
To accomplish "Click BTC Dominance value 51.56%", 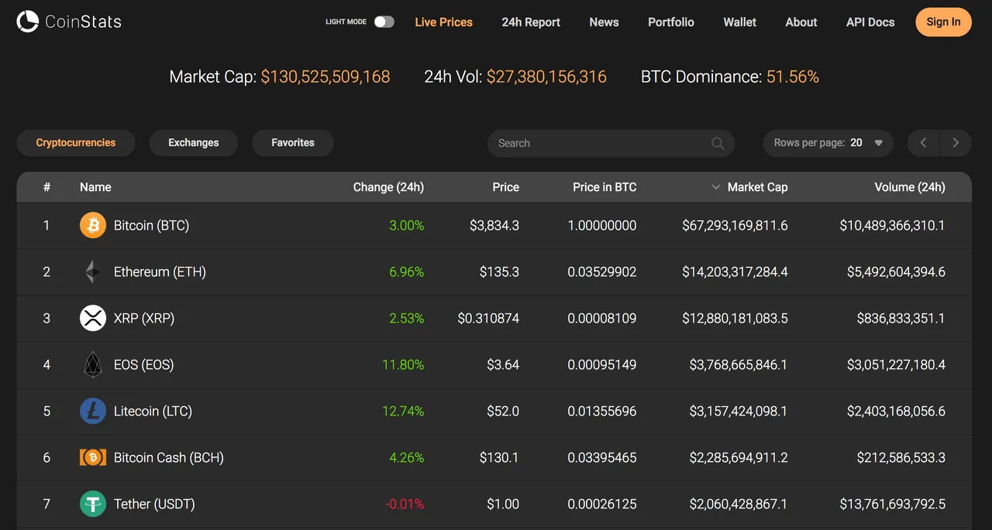I will pos(793,77).
